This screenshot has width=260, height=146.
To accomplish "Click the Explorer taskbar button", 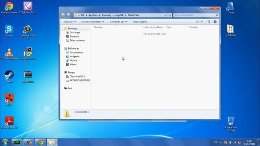I will click(52, 142).
